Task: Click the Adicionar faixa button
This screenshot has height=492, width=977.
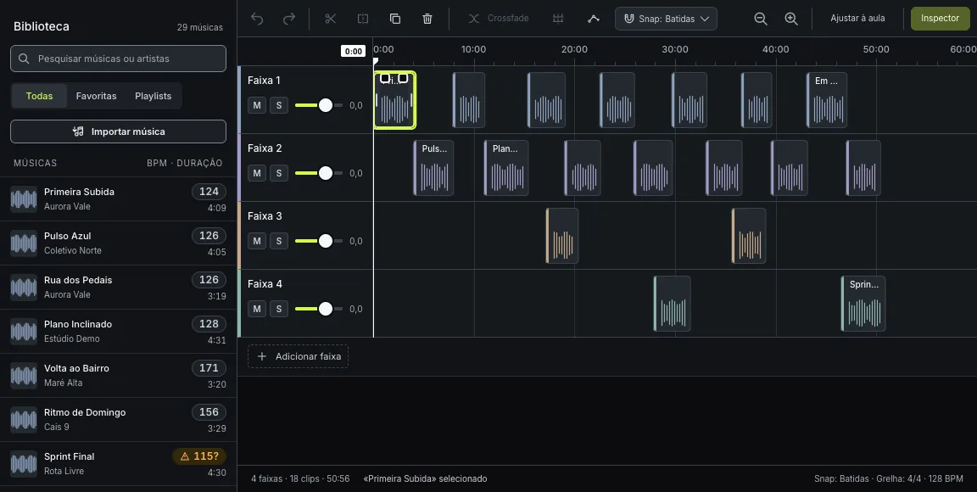Action: pos(299,356)
